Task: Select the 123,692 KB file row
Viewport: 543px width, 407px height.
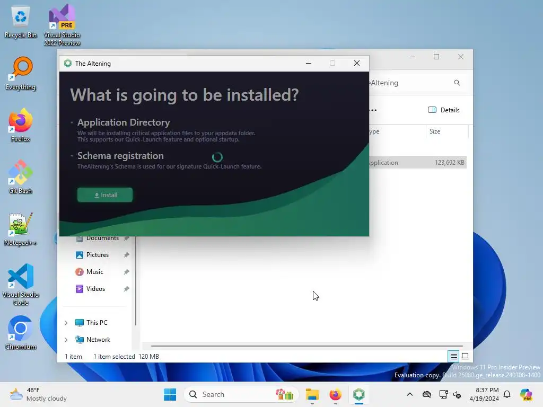Action: tap(418, 162)
